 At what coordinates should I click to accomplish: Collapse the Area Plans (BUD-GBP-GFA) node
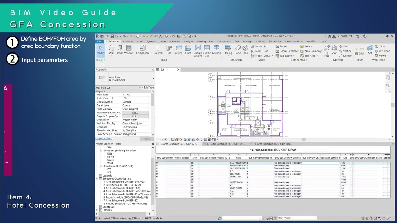tap(101, 166)
